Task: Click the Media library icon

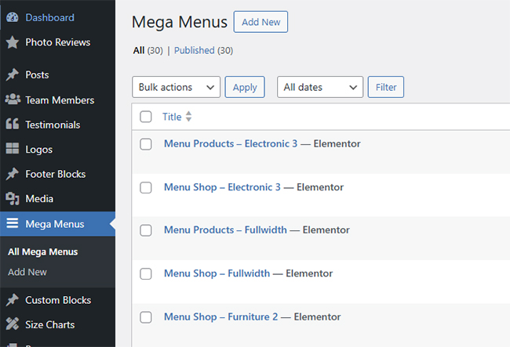Action: tap(13, 199)
